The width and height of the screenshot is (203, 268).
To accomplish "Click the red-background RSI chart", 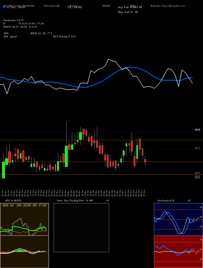I will (x=178, y=252).
